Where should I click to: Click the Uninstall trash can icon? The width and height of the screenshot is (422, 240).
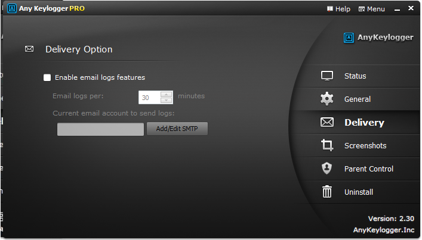327,192
